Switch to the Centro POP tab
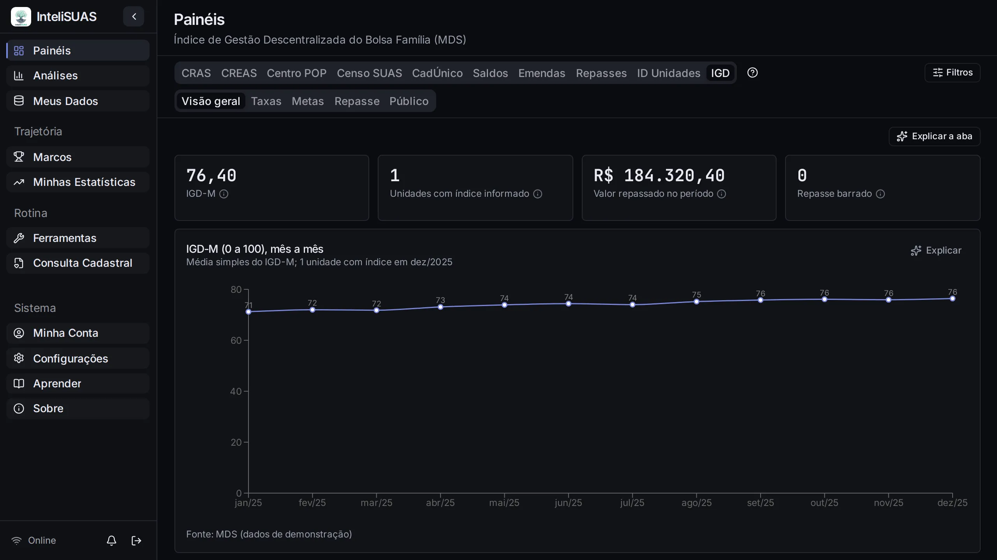Image resolution: width=997 pixels, height=560 pixels. coord(296,73)
